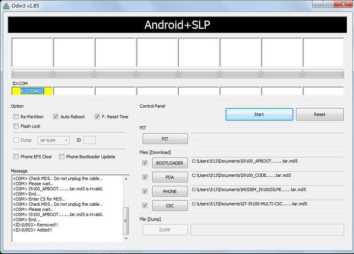Viewport: 354px width, 254px height.
Task: Click the BOOTLOADER file button
Action: click(170, 163)
